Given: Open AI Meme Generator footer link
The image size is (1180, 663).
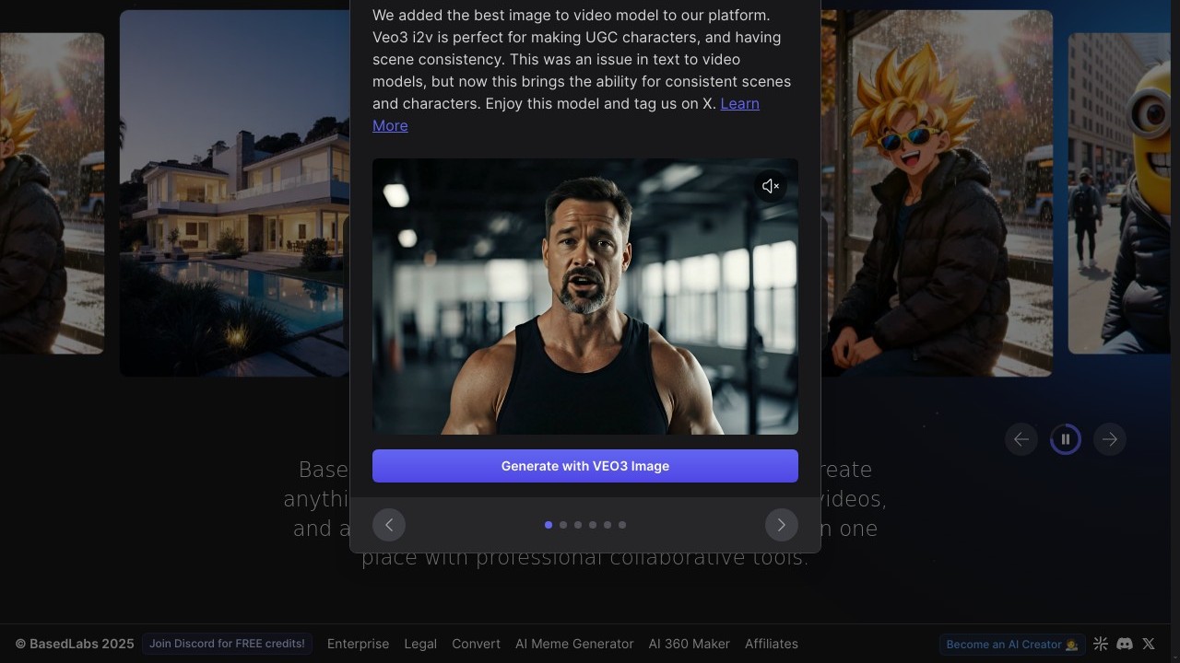Looking at the screenshot, I should tap(574, 644).
